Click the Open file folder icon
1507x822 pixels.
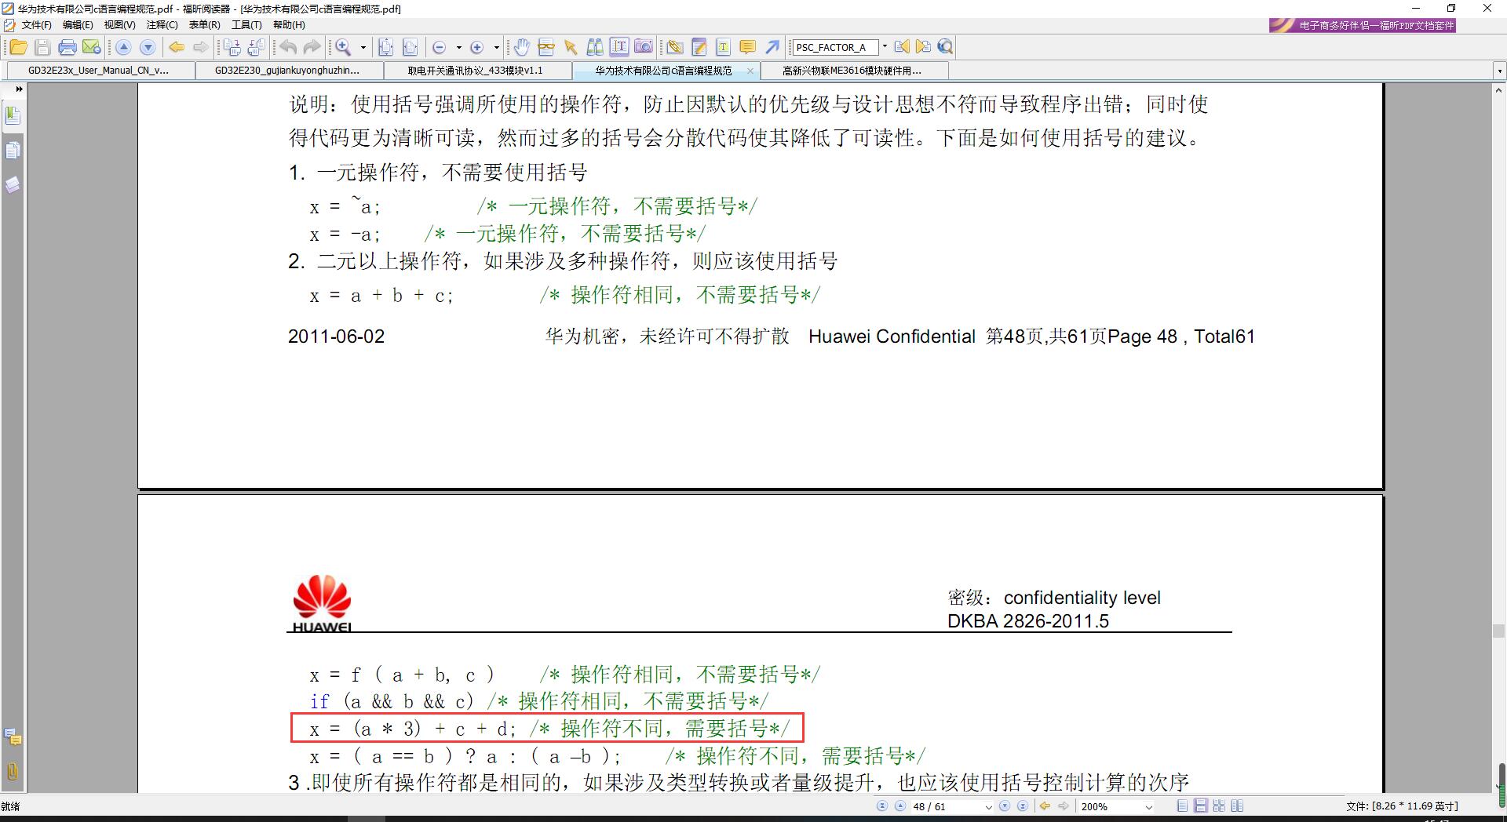18,48
